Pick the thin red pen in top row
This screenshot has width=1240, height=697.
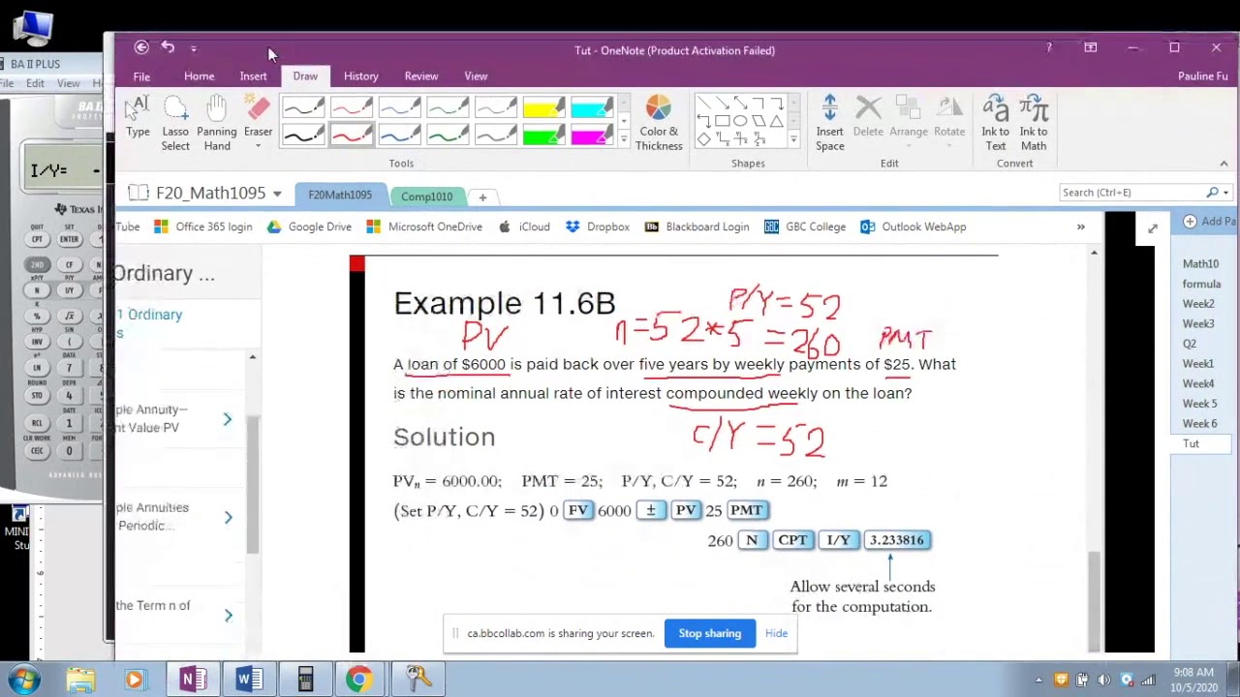pos(352,107)
